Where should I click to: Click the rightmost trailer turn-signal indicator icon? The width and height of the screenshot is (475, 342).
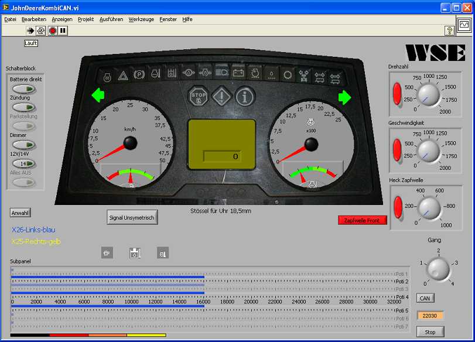click(x=335, y=78)
